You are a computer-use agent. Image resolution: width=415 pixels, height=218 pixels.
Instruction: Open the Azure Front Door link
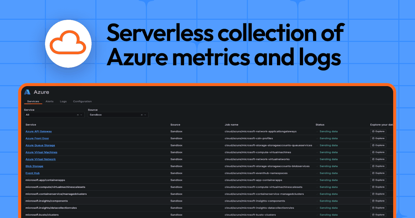(x=37, y=138)
